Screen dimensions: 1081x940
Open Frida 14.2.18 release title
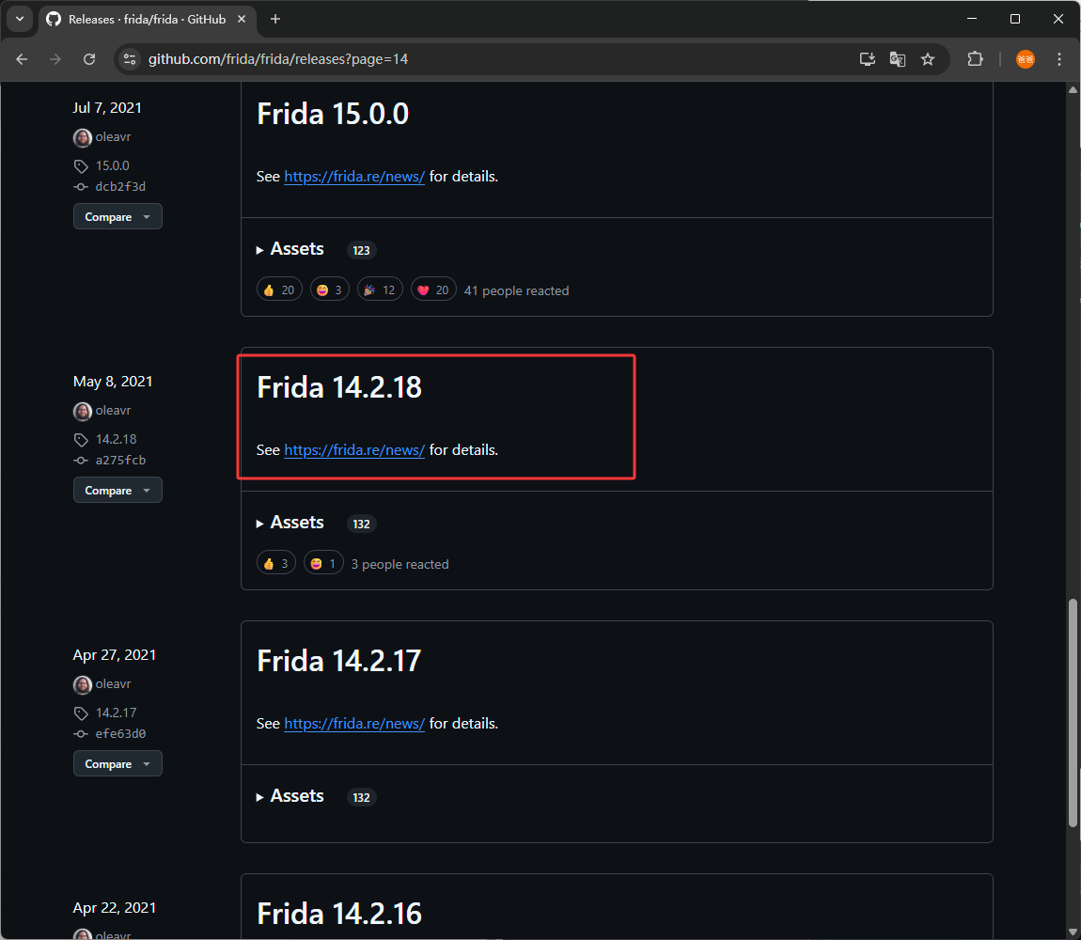pos(339,387)
